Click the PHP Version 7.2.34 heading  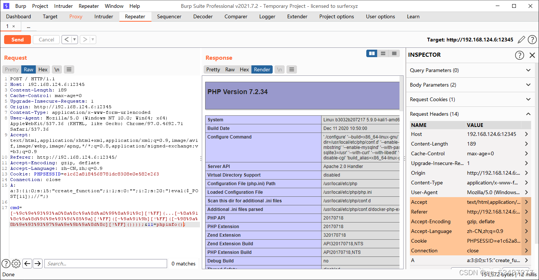tap(238, 92)
